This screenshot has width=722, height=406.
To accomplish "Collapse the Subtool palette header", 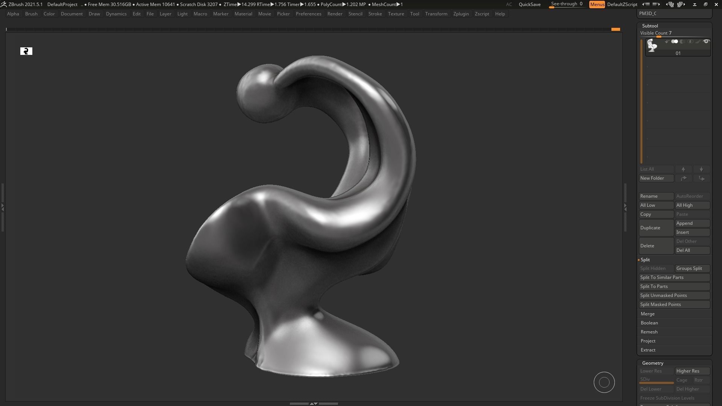I will pos(650,26).
